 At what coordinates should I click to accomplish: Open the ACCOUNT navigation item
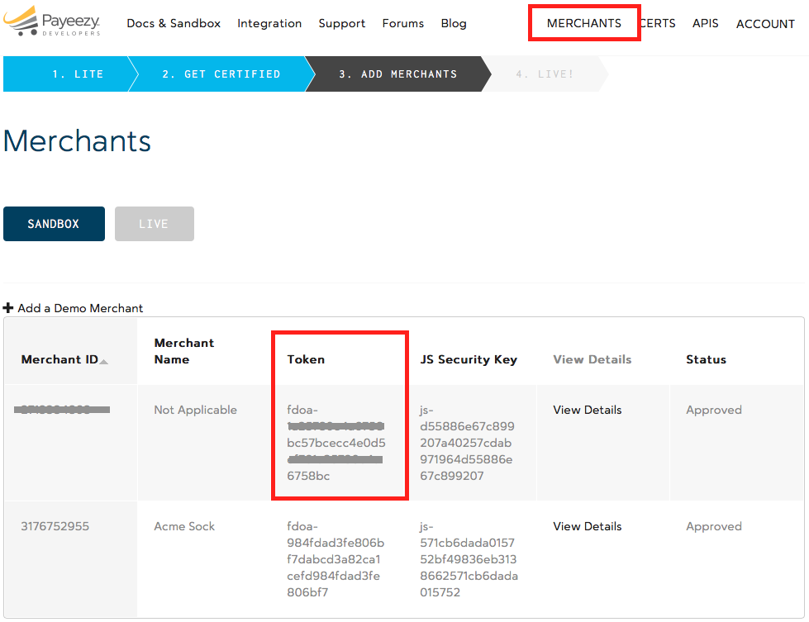click(x=765, y=24)
